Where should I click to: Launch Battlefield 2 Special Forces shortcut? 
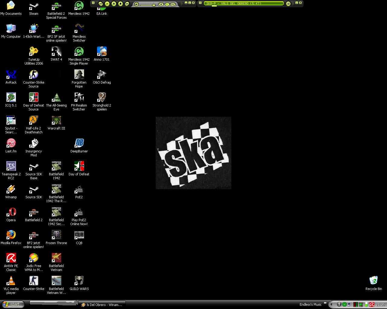tap(56, 10)
